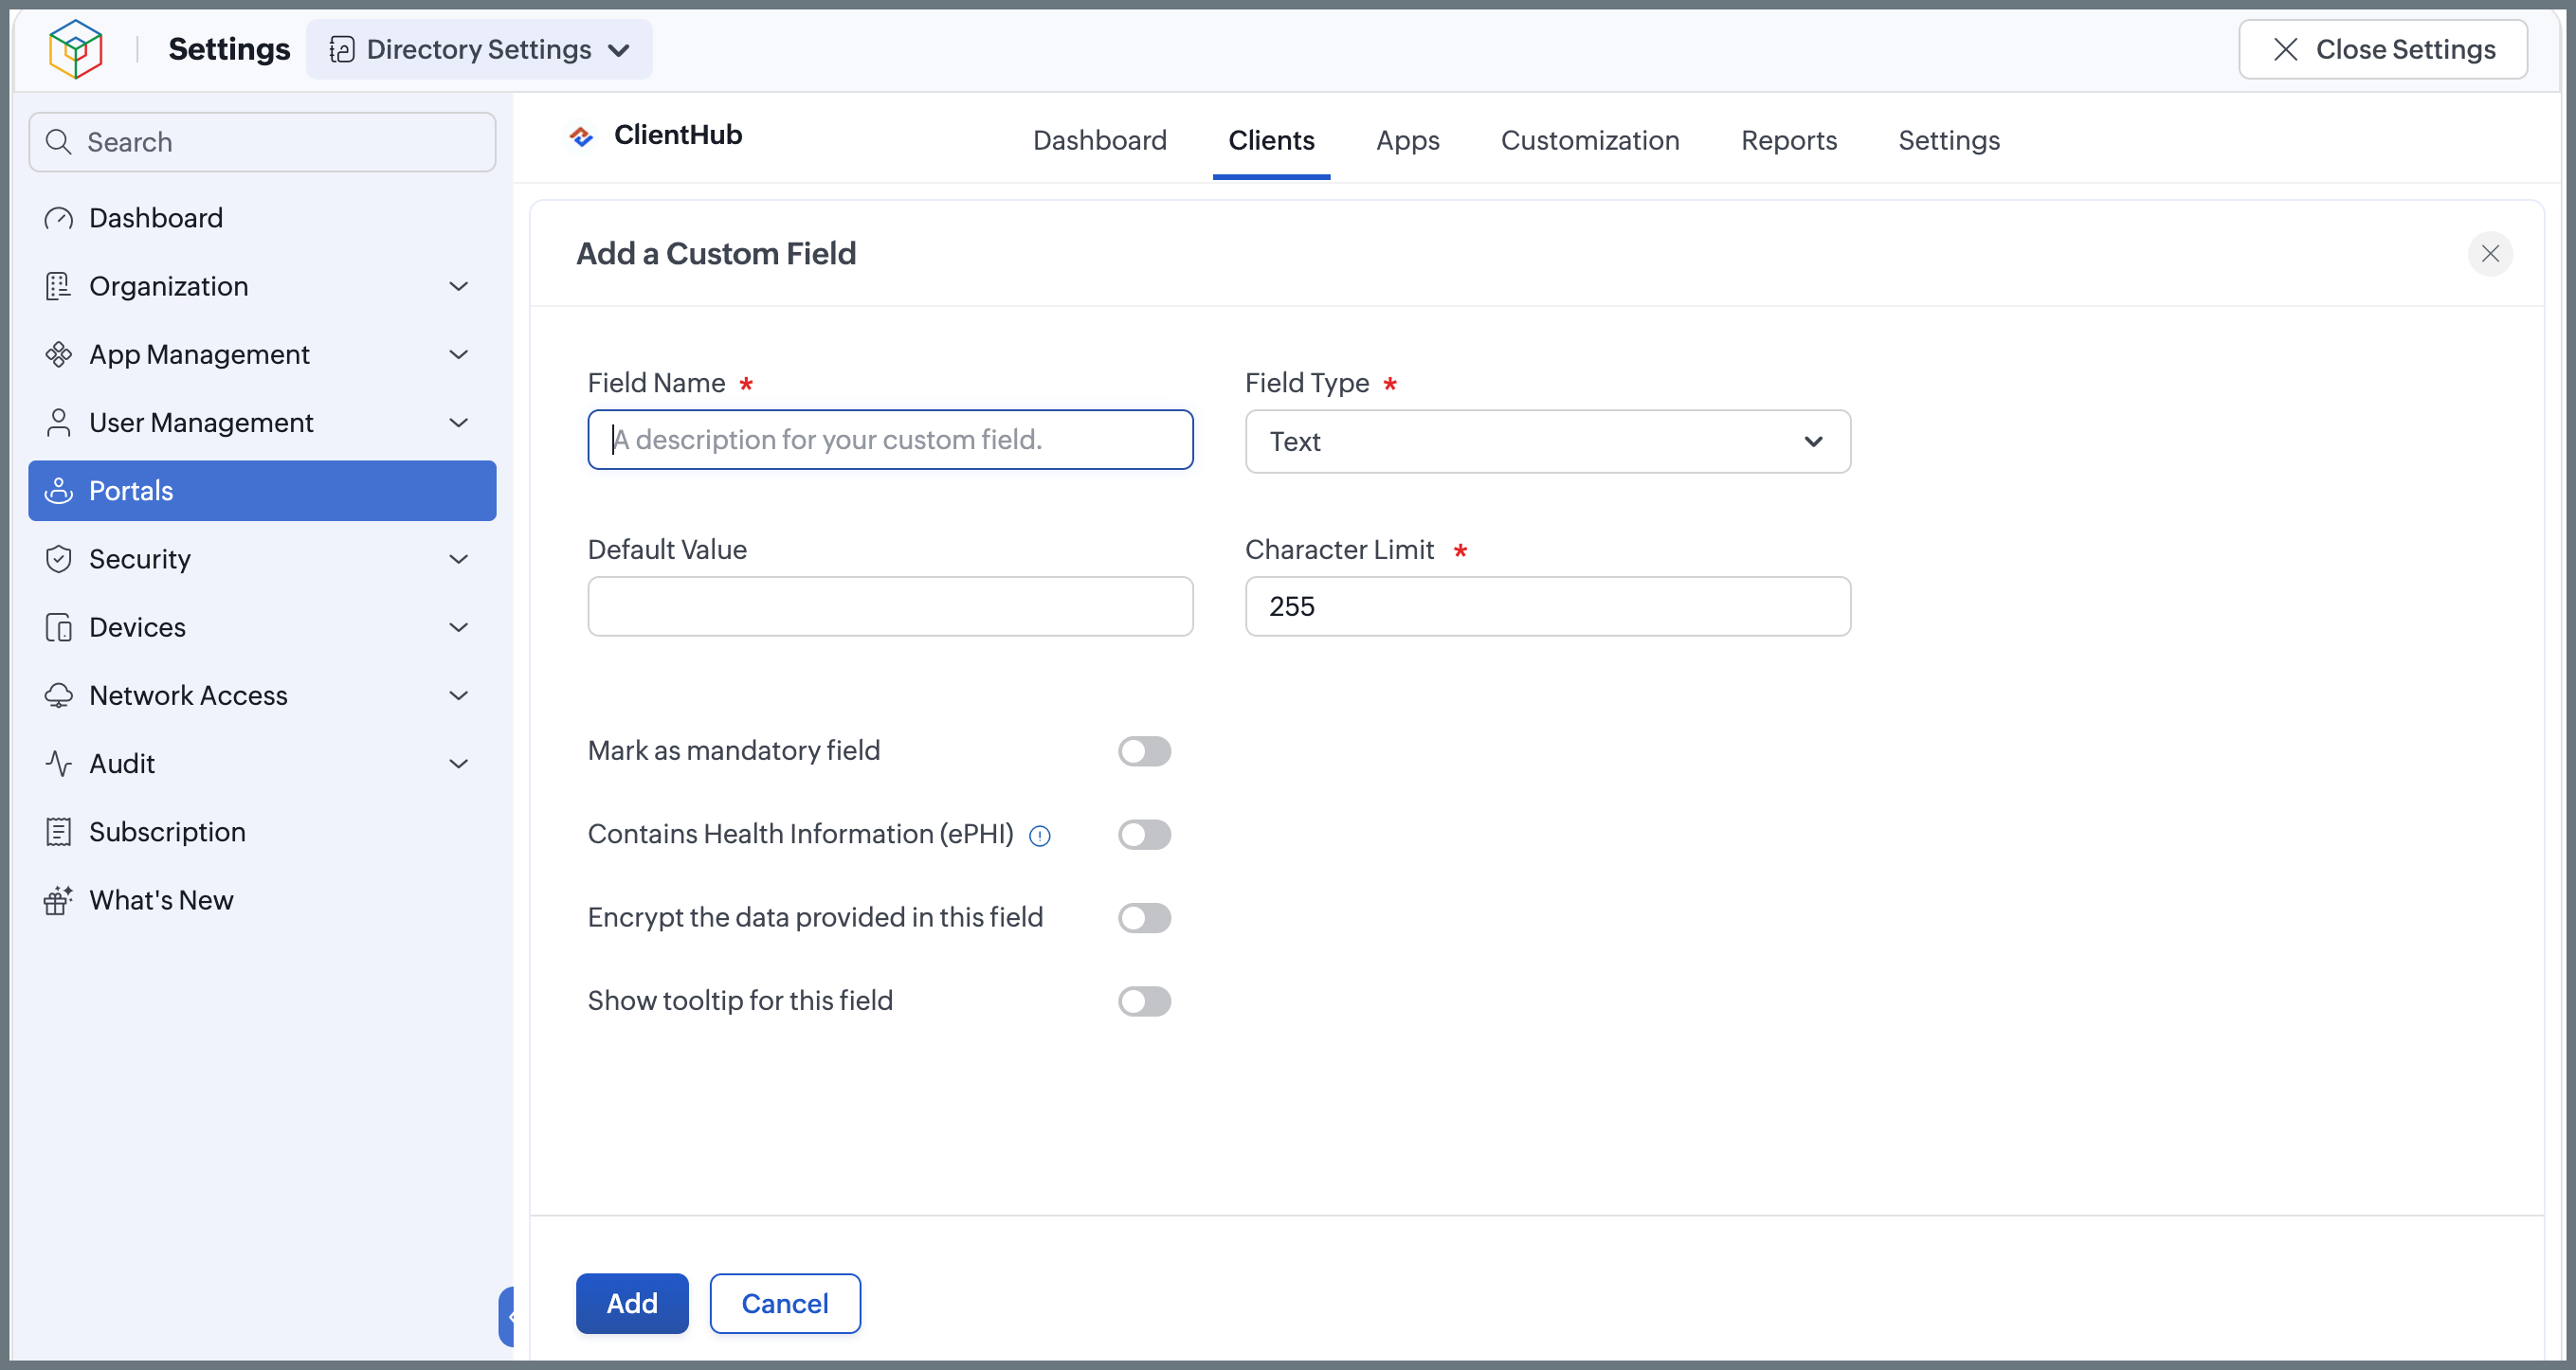The height and width of the screenshot is (1370, 2576).
Task: Open the Field Type dropdown
Action: [x=1547, y=441]
